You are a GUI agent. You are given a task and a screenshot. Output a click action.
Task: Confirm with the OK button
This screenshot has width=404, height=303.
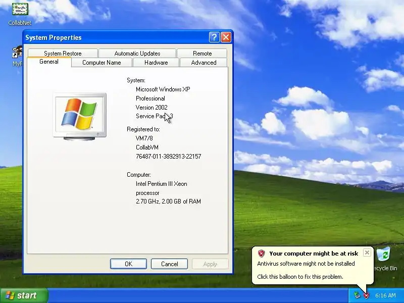[128, 264]
